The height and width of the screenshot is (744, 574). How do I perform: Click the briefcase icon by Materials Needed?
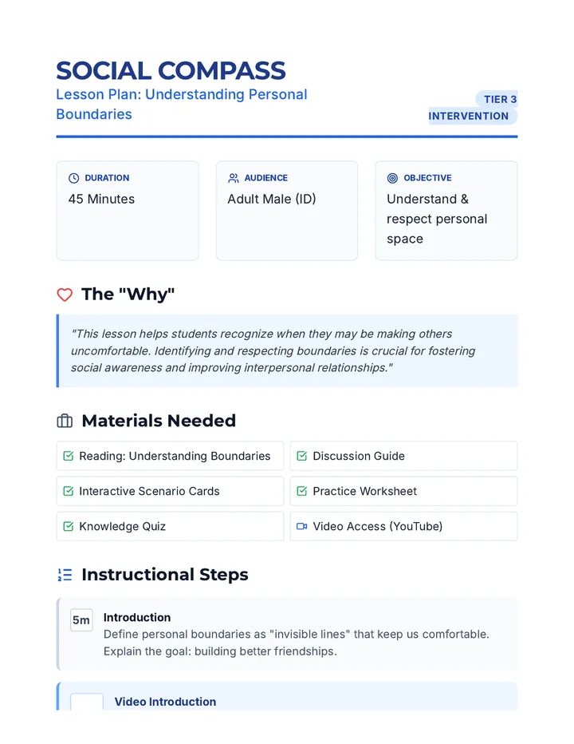pyautogui.click(x=65, y=421)
